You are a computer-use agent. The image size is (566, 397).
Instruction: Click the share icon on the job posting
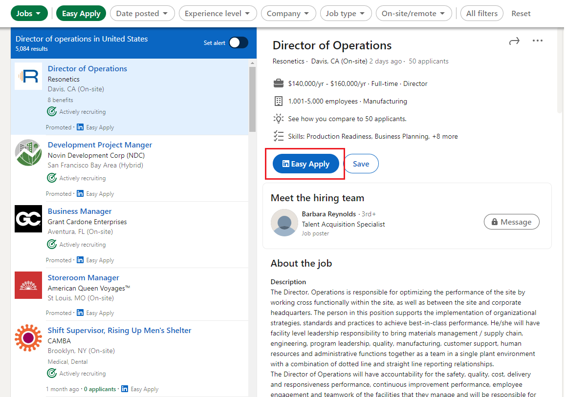point(514,41)
